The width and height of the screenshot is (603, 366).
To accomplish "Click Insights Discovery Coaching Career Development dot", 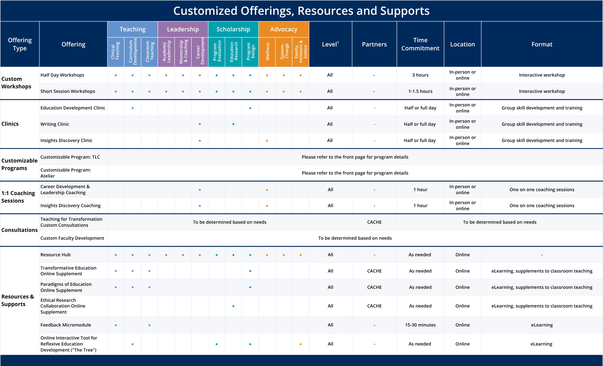I will [200, 206].
